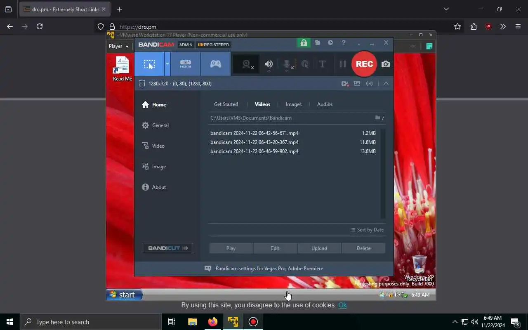Open the VMware Player menu dropdown
The height and width of the screenshot is (330, 528).
(x=119, y=46)
